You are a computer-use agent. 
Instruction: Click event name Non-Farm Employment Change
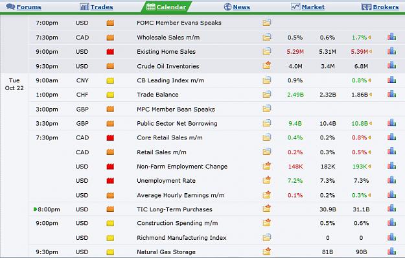click(x=182, y=167)
